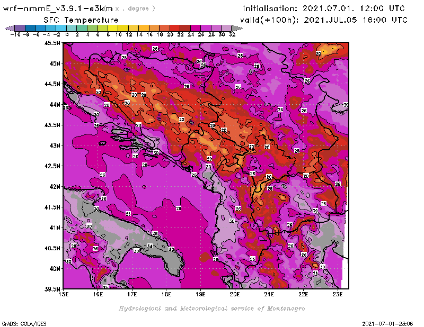Click the 'Hydrological and Meteorological service of Montenegro' caption
This screenshot has width=424, height=327.
[x=211, y=308]
